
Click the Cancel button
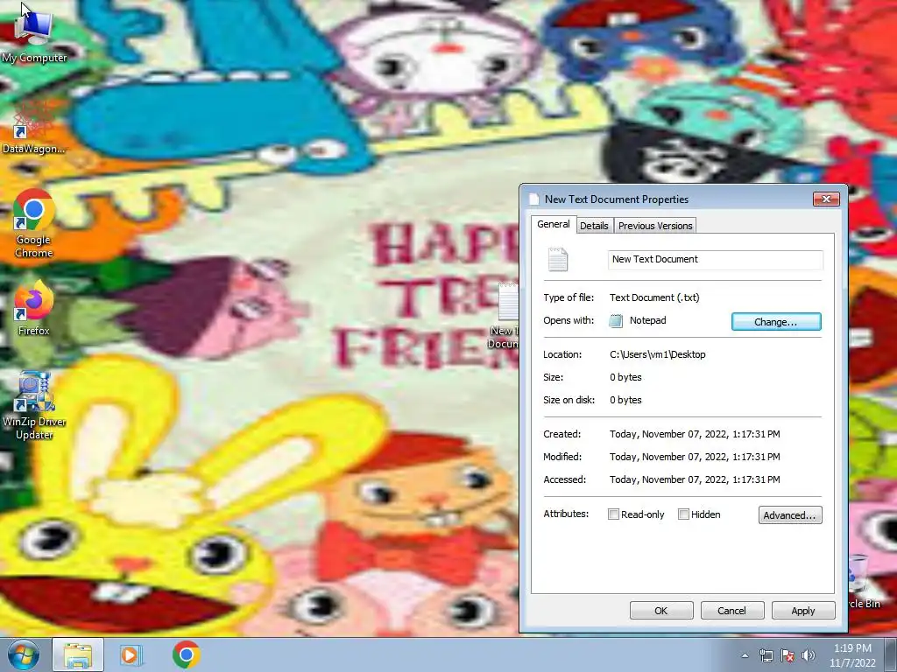[x=732, y=610]
